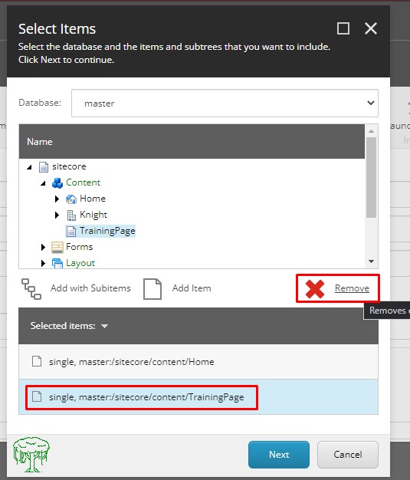Open the Database master dropdown
This screenshot has width=410, height=480.
(x=225, y=104)
